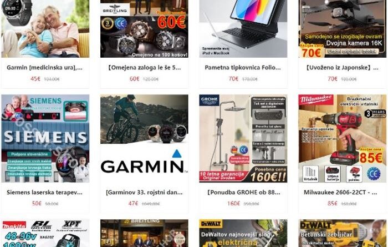
Task: Open the 'Siemens laserska terapev...' title link
Action: click(44, 192)
